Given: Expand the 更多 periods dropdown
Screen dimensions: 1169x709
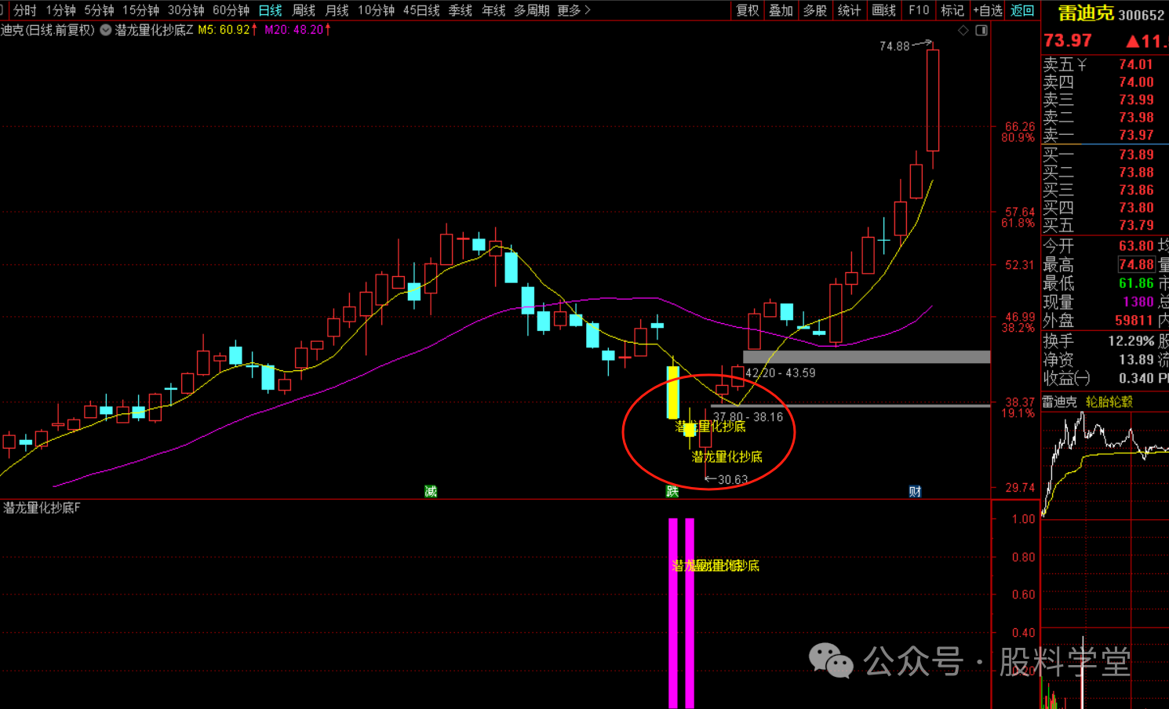Looking at the screenshot, I should [x=574, y=10].
